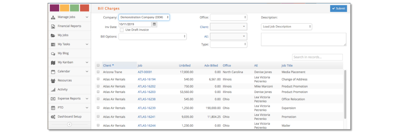Check the ATLAS-16202 row checkbox
The height and width of the screenshot is (134, 398).
(x=98, y=86)
